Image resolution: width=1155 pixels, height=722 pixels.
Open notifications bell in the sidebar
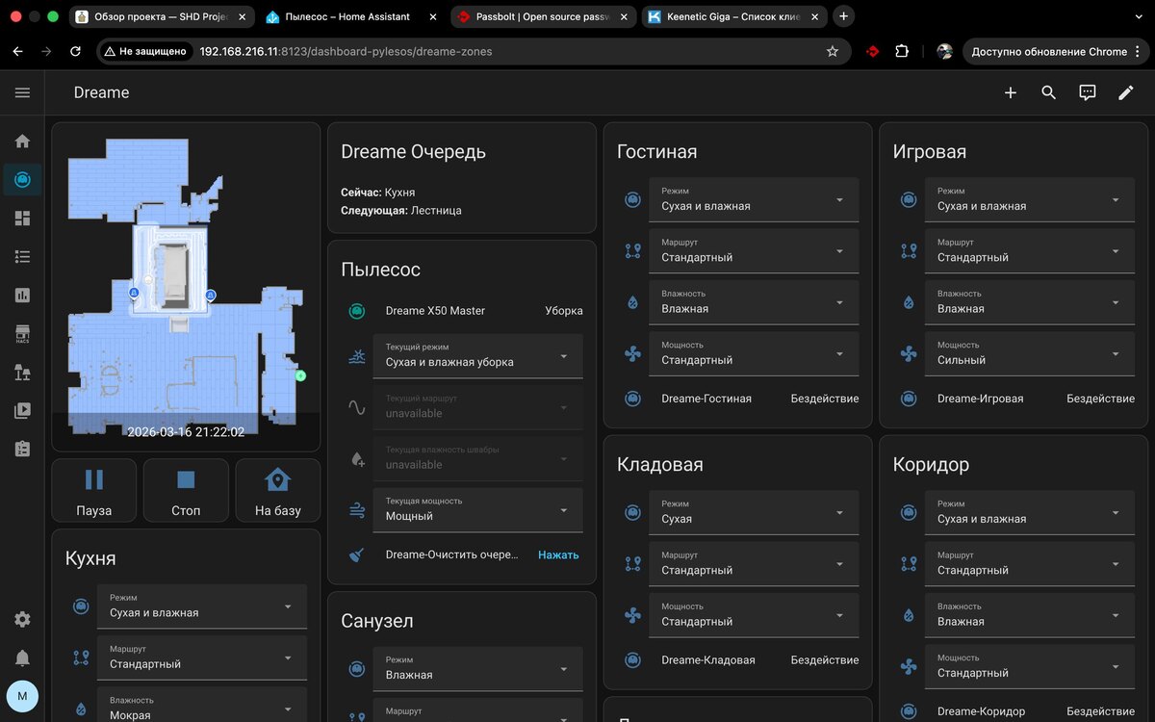click(x=22, y=658)
